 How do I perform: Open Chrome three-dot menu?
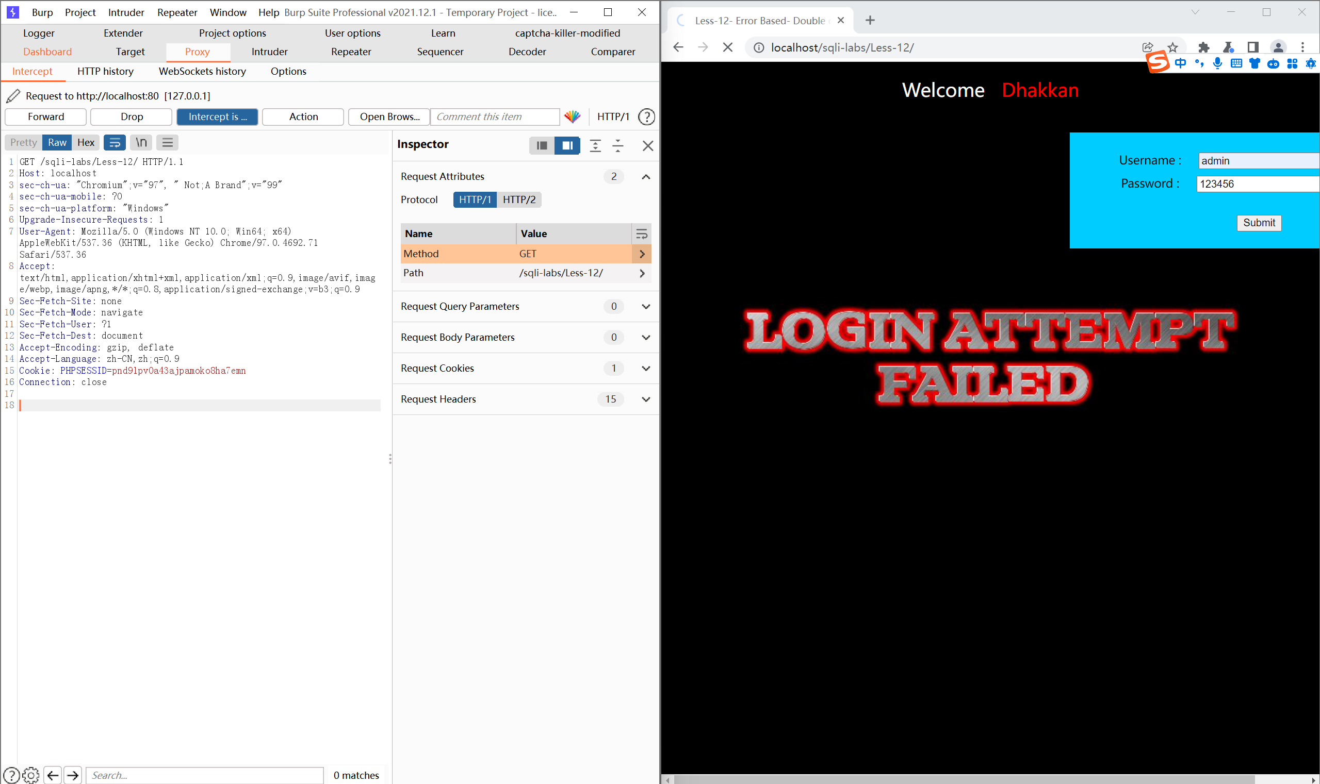coord(1302,47)
